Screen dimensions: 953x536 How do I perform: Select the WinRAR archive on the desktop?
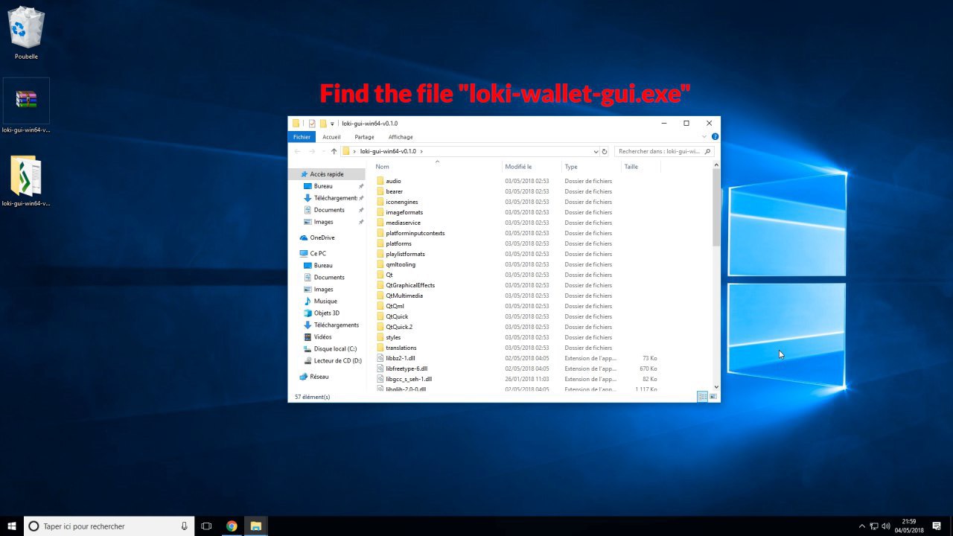(x=26, y=106)
